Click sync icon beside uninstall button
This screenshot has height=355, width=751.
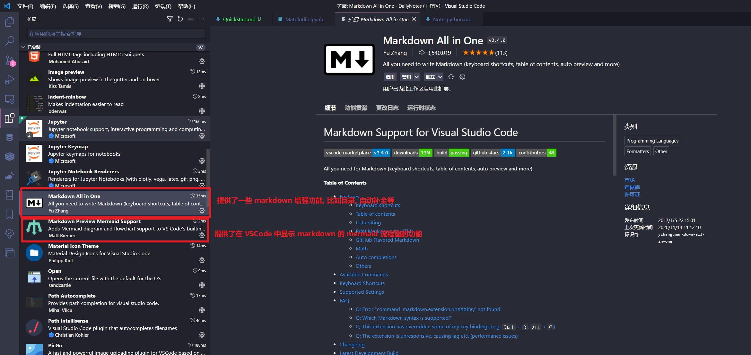coord(451,77)
